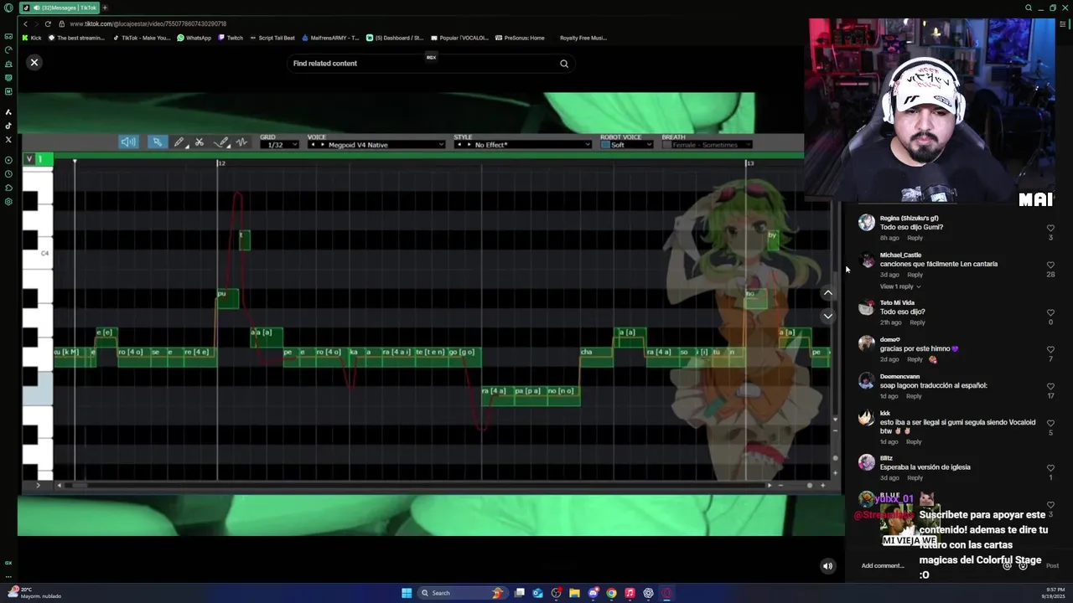
Task: Open the Royalty Free Music bookmark
Action: pyautogui.click(x=583, y=38)
